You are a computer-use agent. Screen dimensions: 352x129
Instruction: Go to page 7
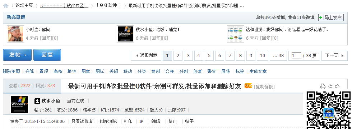pos(230,56)
